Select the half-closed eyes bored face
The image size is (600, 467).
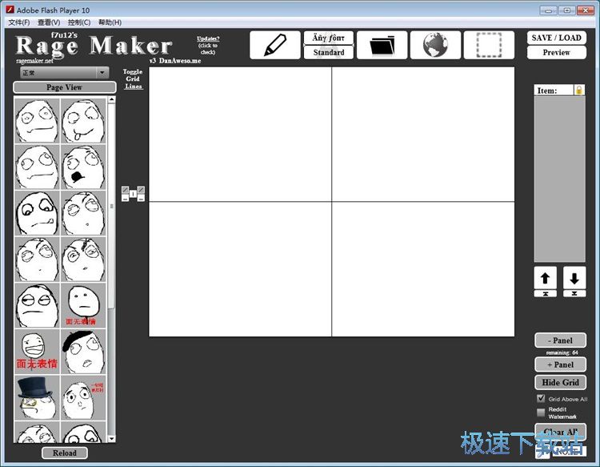(x=37, y=305)
